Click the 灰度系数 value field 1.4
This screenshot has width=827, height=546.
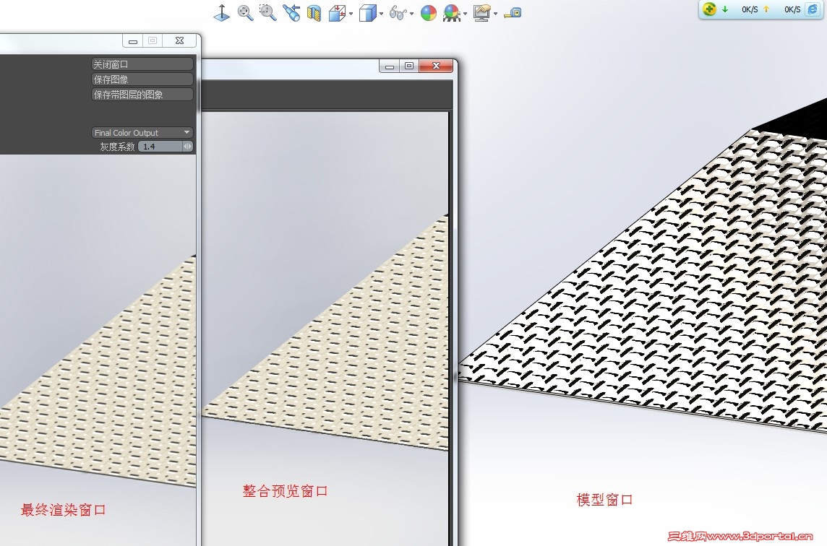161,147
